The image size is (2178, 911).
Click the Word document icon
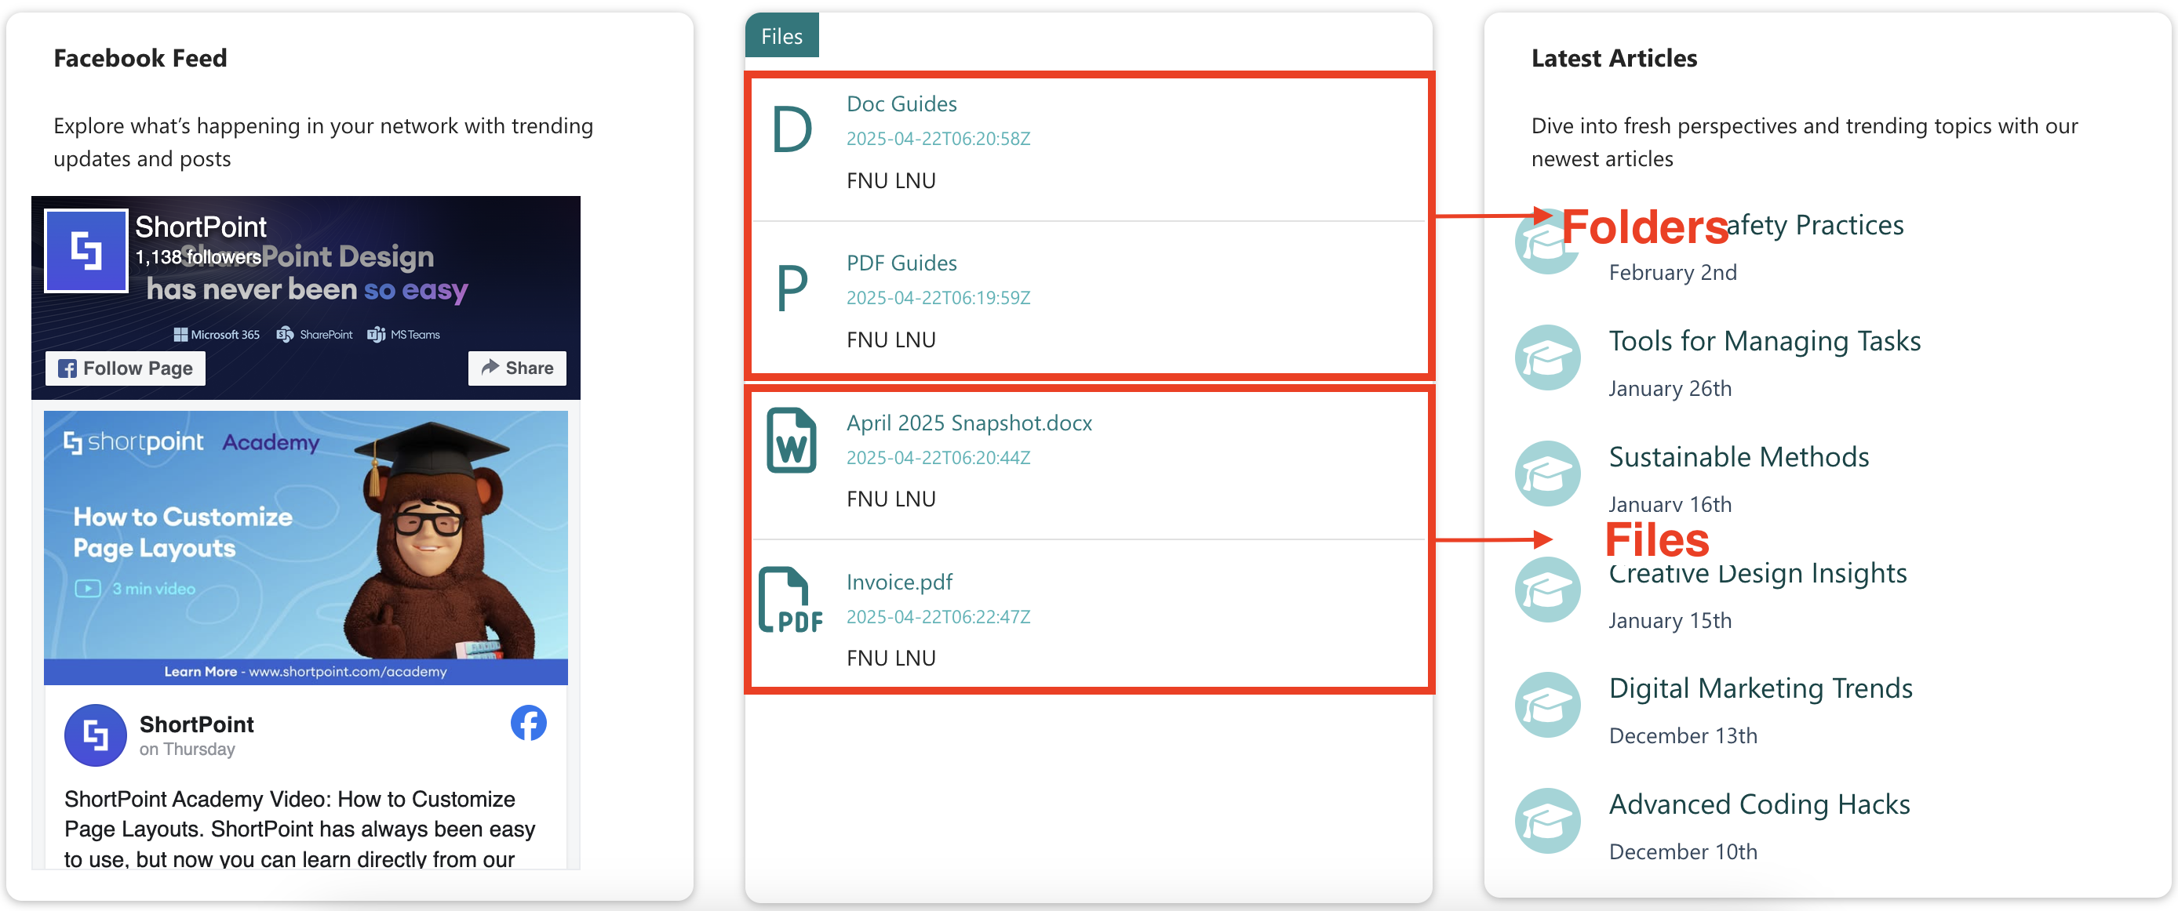pos(791,441)
